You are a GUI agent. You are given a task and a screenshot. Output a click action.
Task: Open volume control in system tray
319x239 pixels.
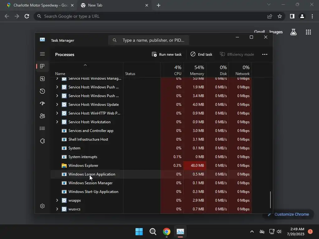pos(279,232)
